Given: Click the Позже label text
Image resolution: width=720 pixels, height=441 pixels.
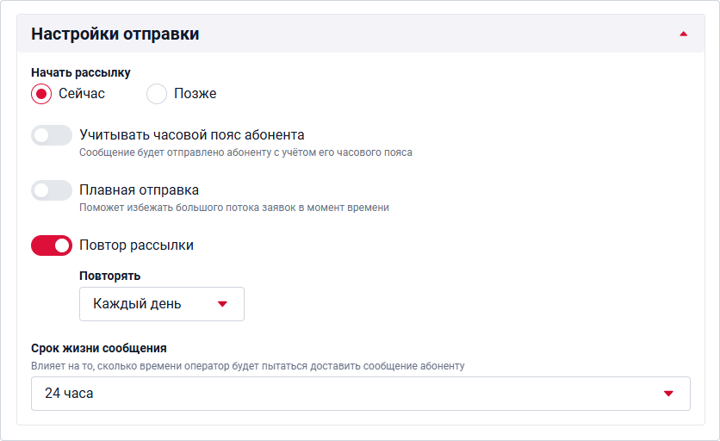Looking at the screenshot, I should (x=195, y=94).
